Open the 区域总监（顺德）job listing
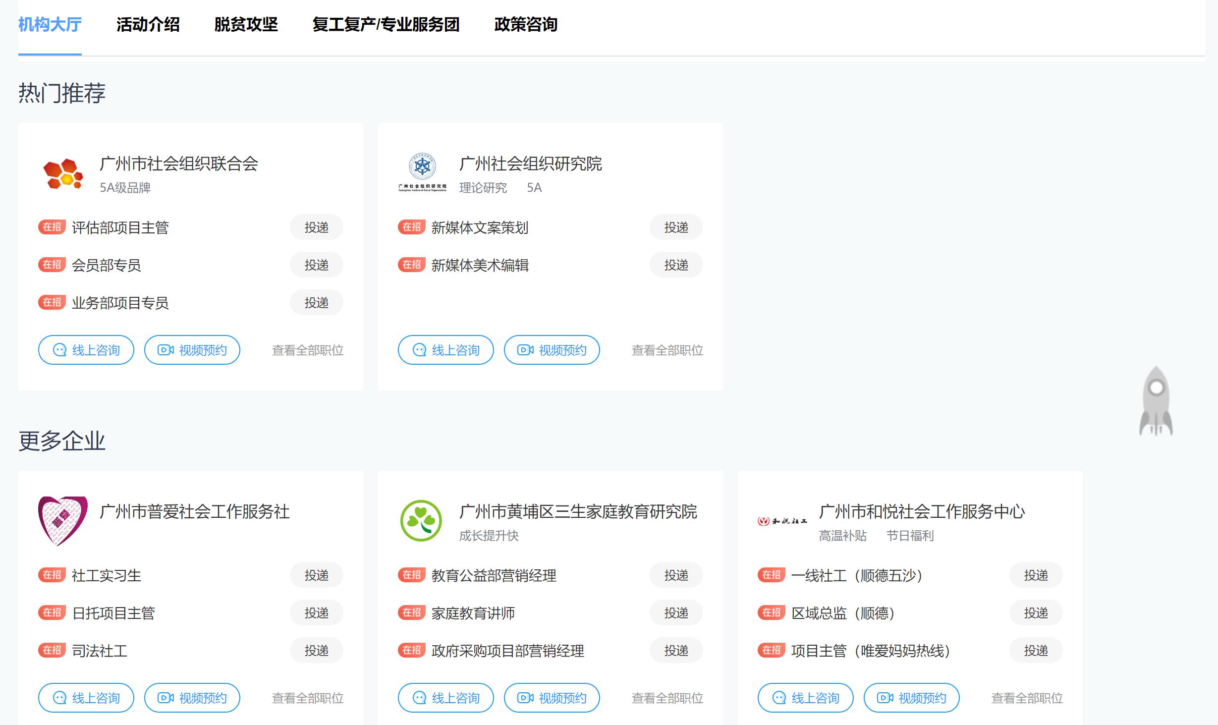The width and height of the screenshot is (1218, 725). point(843,613)
